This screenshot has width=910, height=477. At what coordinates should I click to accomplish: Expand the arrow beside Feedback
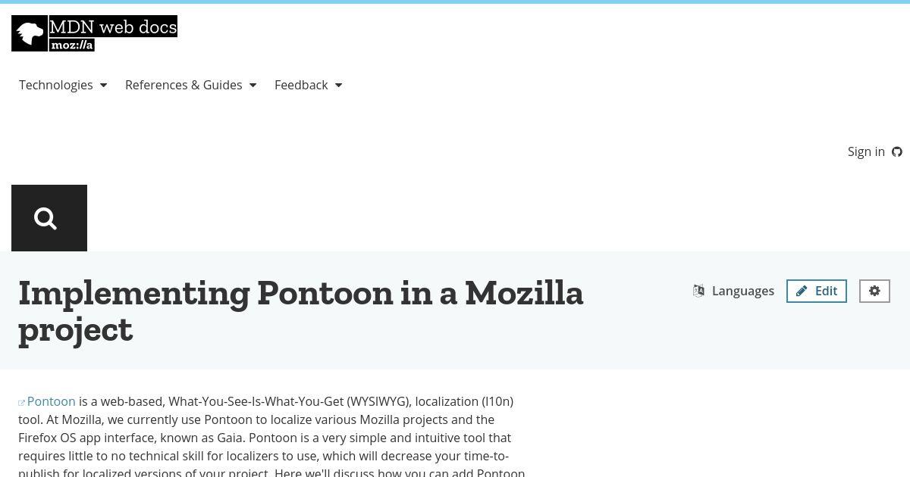[338, 86]
